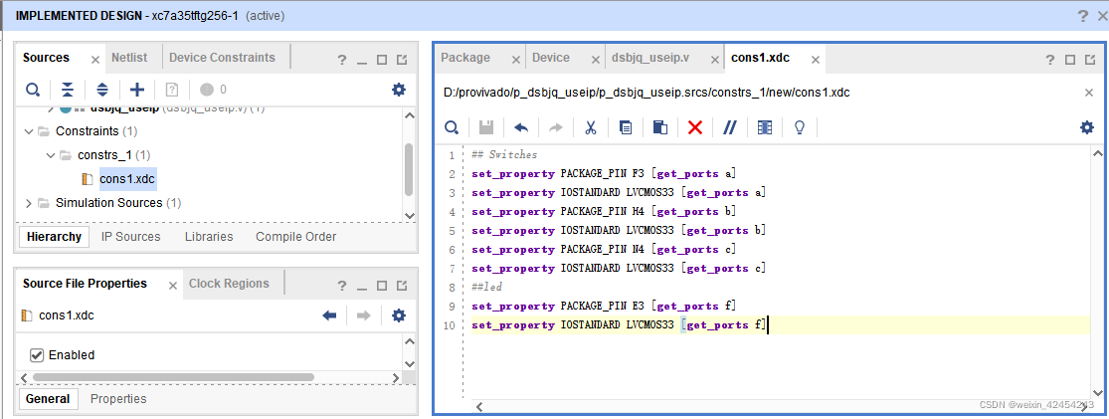Add sources with the plus icon
The image size is (1109, 419).
[x=137, y=90]
